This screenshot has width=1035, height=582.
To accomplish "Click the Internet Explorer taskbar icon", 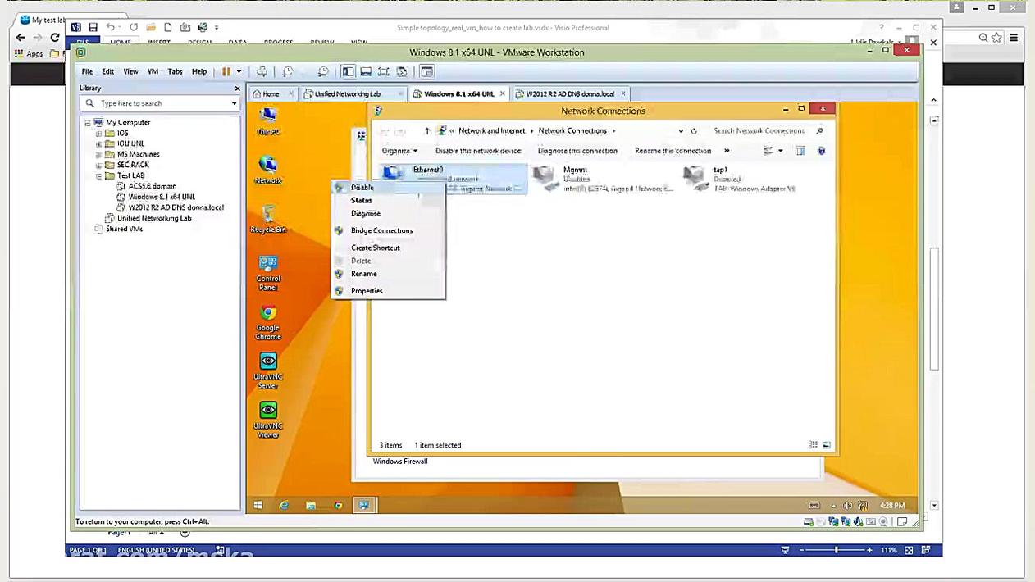I will [284, 505].
